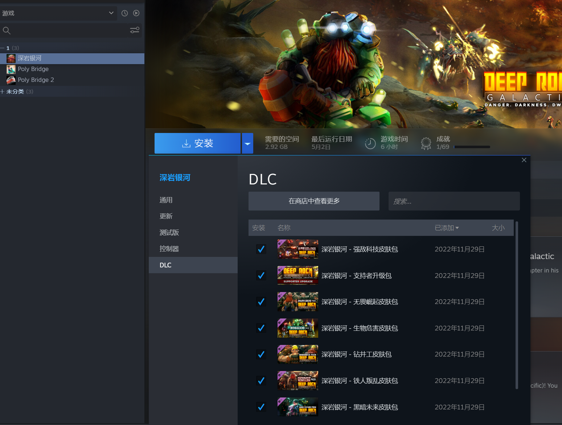Sort DLC list by 已添加 column
Image resolution: width=562 pixels, height=425 pixels.
click(x=447, y=228)
